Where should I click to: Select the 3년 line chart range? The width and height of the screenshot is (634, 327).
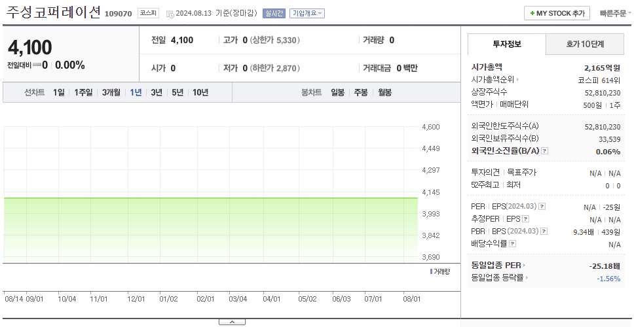coord(157,92)
